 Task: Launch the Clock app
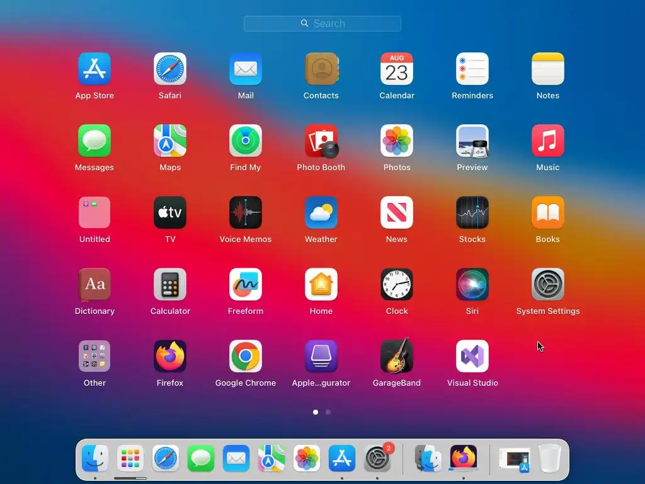[x=397, y=284]
